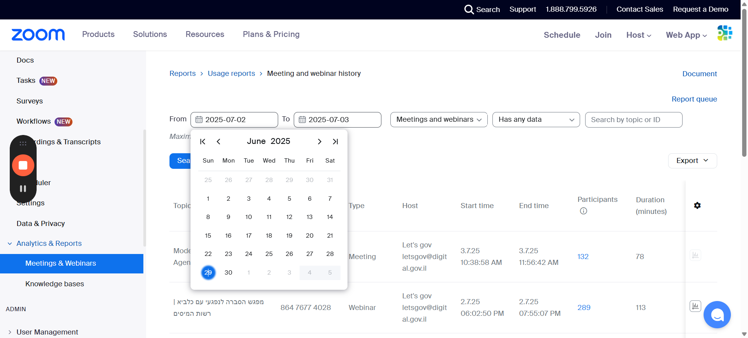Open the Resources menu

205,34
